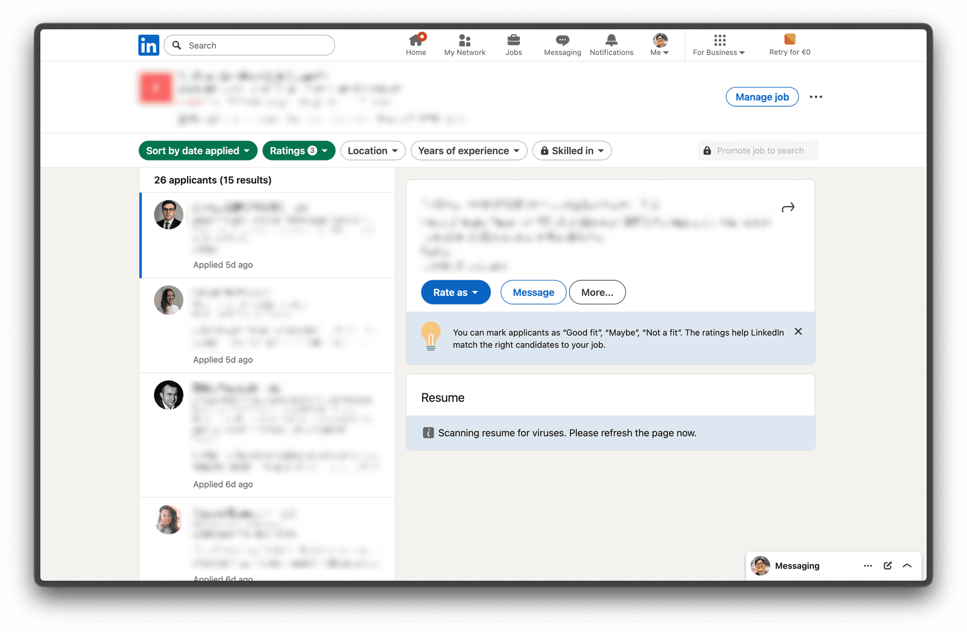
Task: Open the Location filter dropdown
Action: [373, 150]
